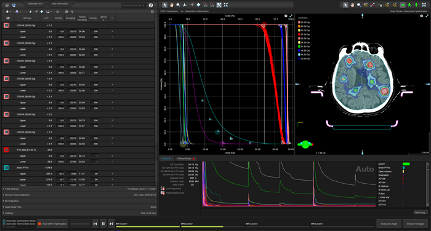
Task: Add mean objective diamond in objectives toolbar
Action: 41,12
